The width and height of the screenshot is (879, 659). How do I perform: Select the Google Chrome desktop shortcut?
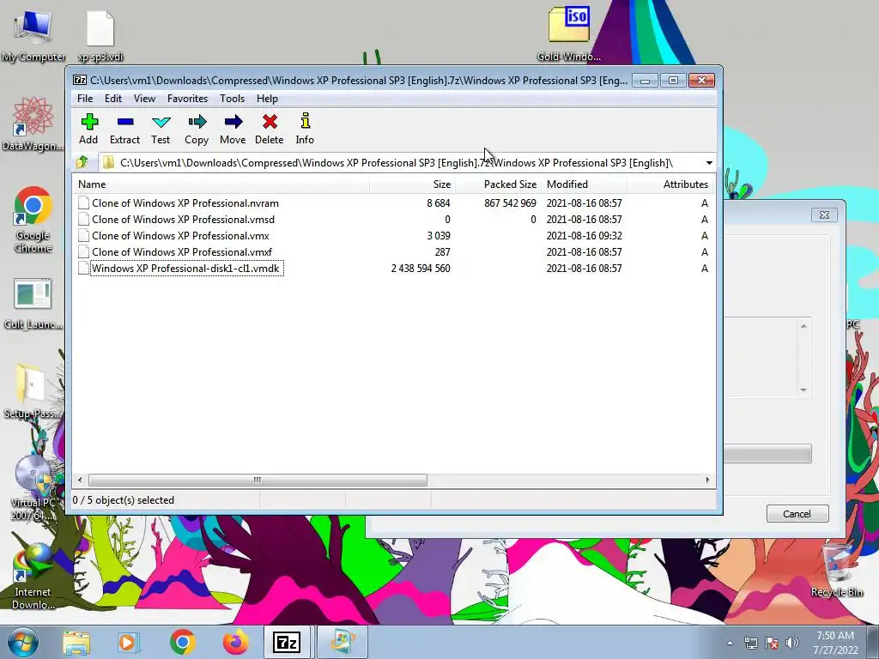point(33,220)
